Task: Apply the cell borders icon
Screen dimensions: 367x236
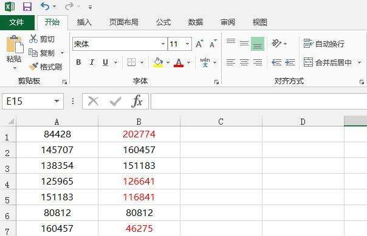Action: pyautogui.click(x=131, y=62)
